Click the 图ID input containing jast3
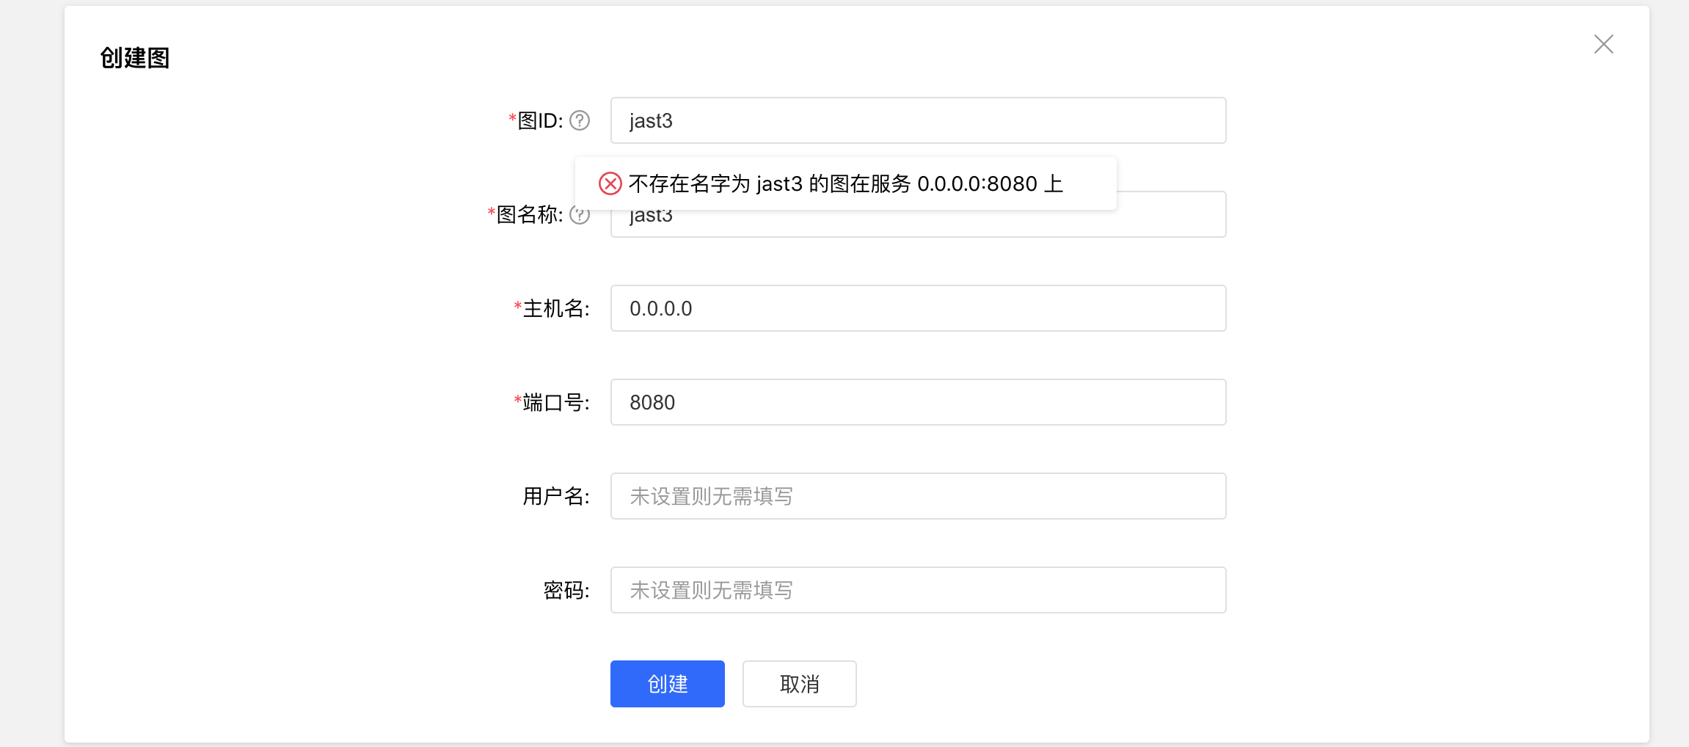The height and width of the screenshot is (747, 1689). pos(918,120)
